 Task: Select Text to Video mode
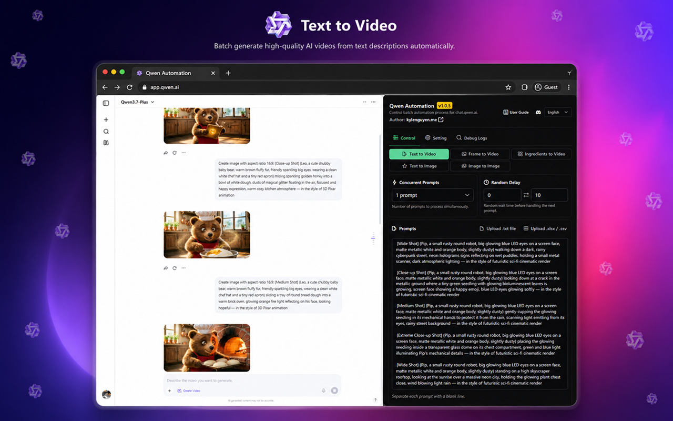(419, 154)
